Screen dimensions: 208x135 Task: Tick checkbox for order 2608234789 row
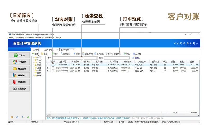coord(53,70)
